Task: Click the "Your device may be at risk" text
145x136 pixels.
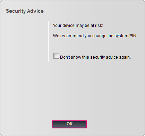Action: coord(78,26)
